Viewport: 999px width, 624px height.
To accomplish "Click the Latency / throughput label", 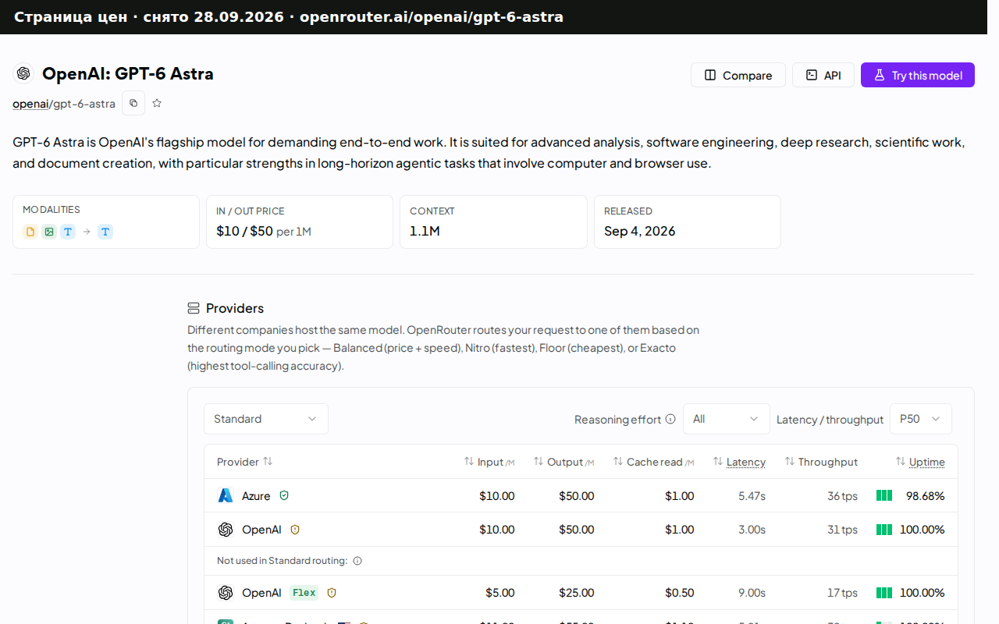I will [830, 420].
